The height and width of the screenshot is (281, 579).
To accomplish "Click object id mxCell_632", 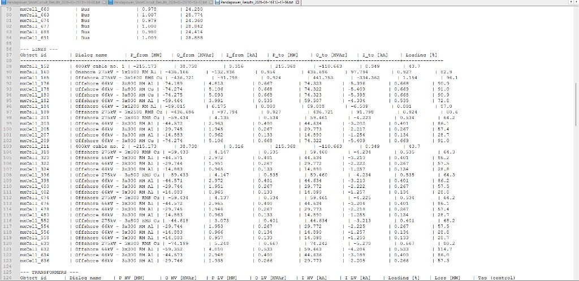I will tap(34, 249).
